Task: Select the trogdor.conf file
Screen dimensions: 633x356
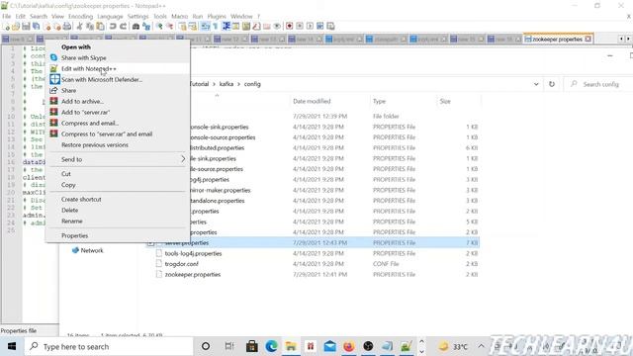Action: (181, 264)
